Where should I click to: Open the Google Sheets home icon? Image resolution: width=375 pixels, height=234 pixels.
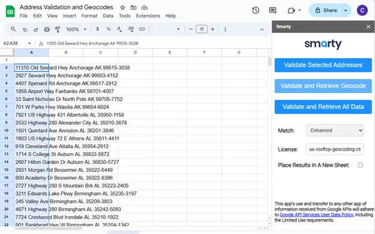[x=10, y=11]
